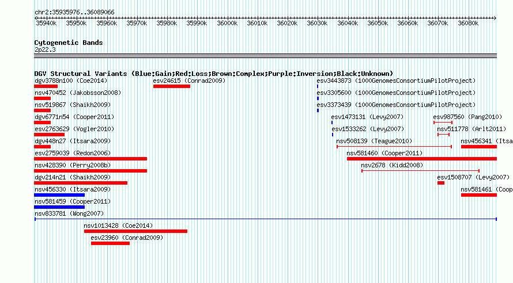Screen dimensions: 513x283
Task: Select the small red block of esv1508707
Action: 441,183
